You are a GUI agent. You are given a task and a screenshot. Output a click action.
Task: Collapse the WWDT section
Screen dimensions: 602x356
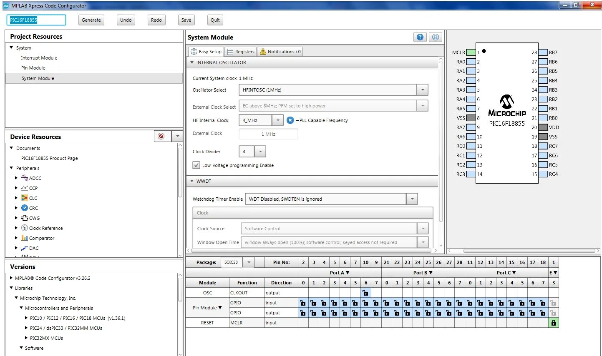(x=192, y=181)
